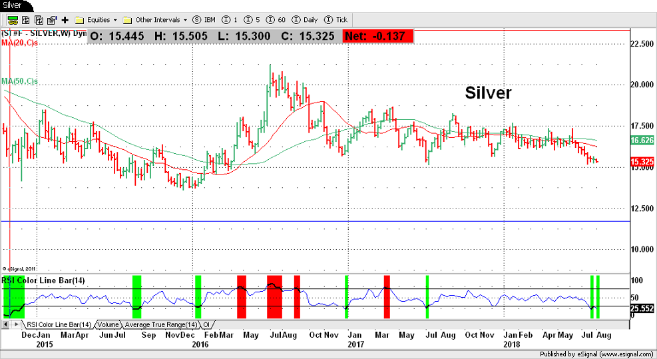Image resolution: width=657 pixels, height=359 pixels.
Task: Click the O: 15.445 open value
Action: 117,36
